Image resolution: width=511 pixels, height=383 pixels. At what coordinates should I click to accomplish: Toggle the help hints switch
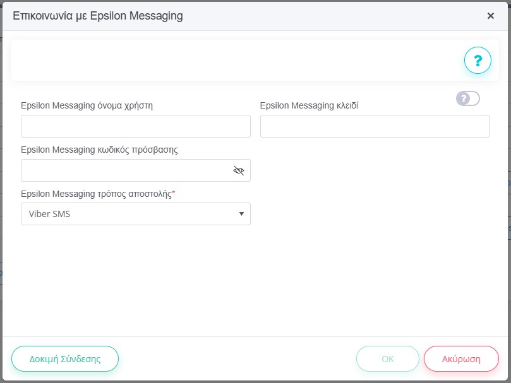[x=468, y=98]
